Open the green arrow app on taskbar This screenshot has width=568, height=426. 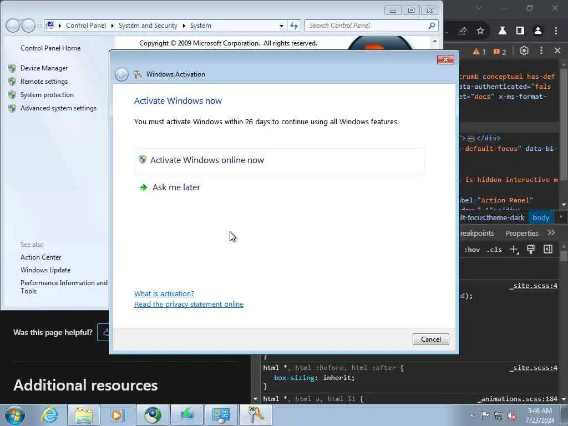point(187,415)
